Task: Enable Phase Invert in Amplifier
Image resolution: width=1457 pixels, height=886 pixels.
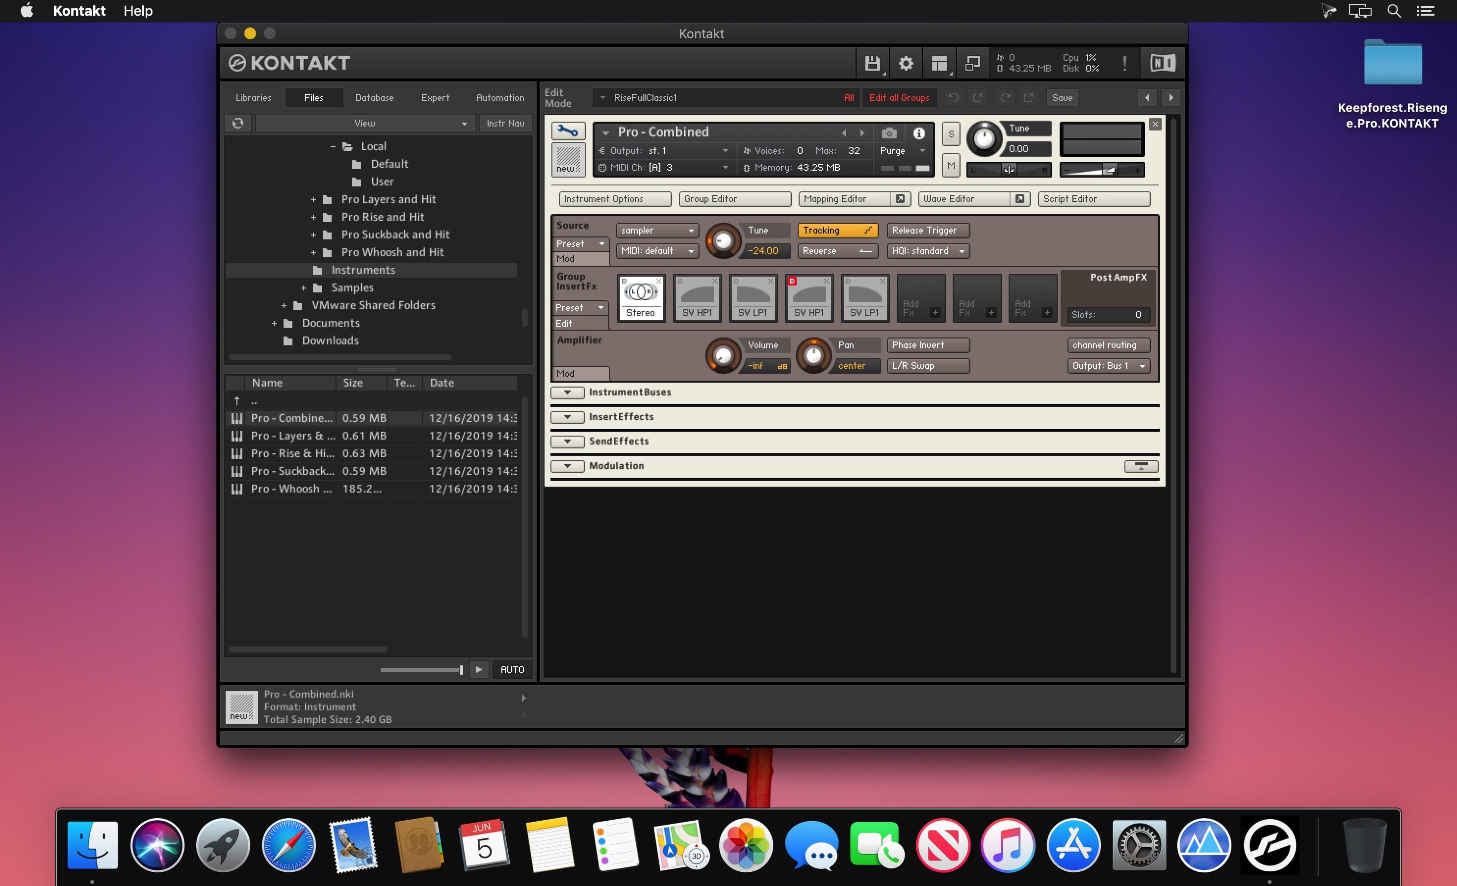Action: [928, 345]
